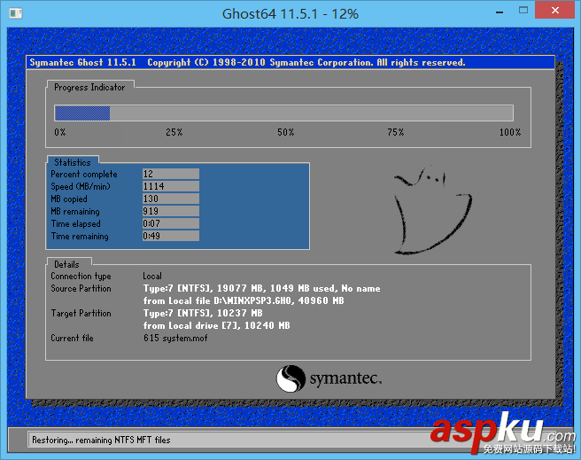The image size is (581, 460).
Task: Click the Restoring status bar message
Action: [101, 440]
